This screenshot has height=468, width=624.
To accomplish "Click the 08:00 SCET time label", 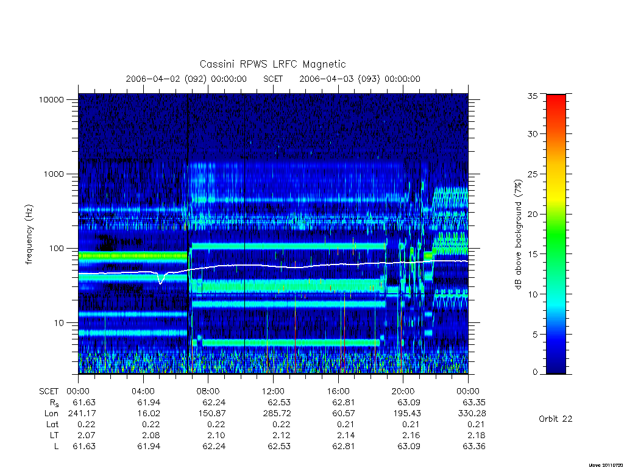I will (x=208, y=391).
